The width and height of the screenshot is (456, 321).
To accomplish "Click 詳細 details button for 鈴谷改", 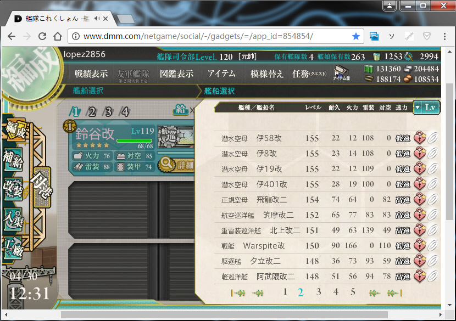I will [x=176, y=165].
